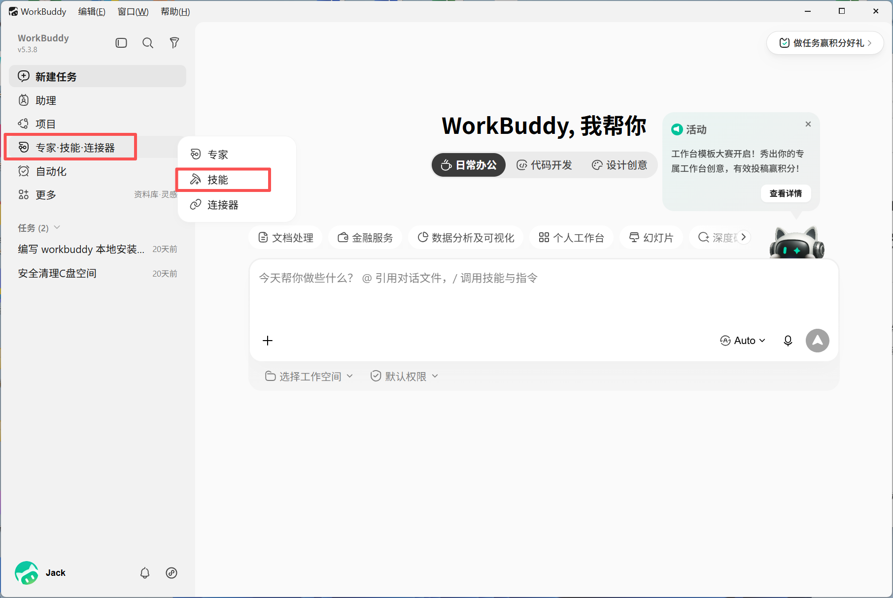This screenshot has width=893, height=598.
Task: Open the 自动化 automation section
Action: (98, 171)
